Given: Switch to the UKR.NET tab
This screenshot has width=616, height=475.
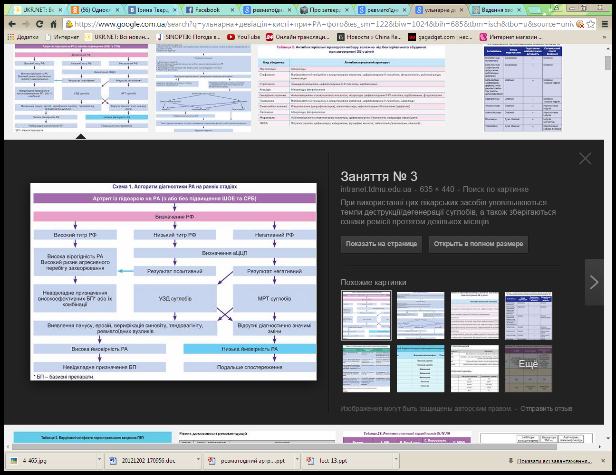Looking at the screenshot, I should click(x=38, y=9).
